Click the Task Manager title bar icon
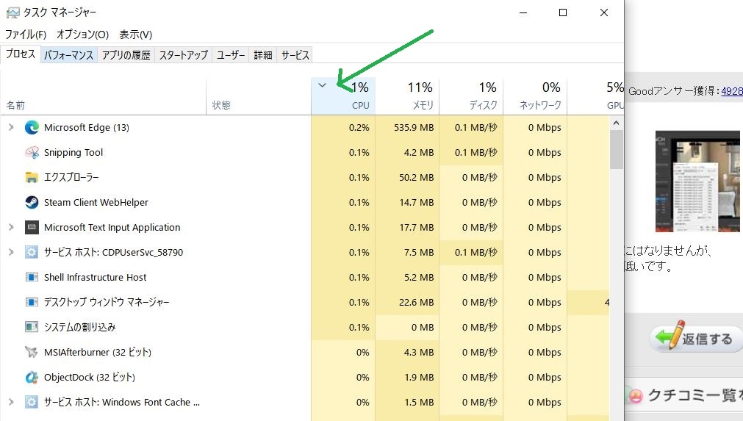This screenshot has height=421, width=743. click(x=12, y=12)
